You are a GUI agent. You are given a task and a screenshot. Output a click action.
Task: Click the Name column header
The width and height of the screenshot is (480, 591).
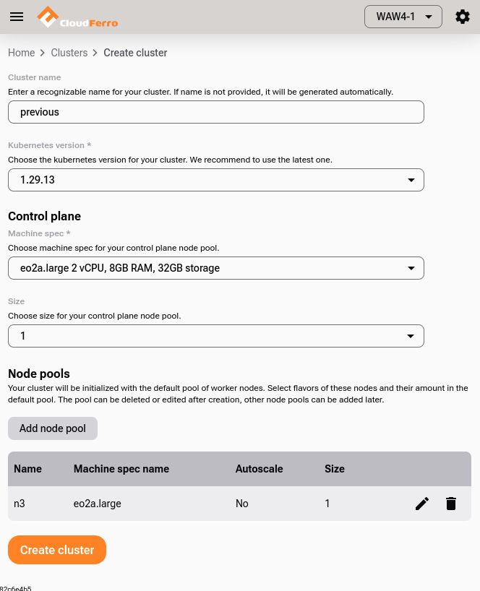pyautogui.click(x=28, y=469)
